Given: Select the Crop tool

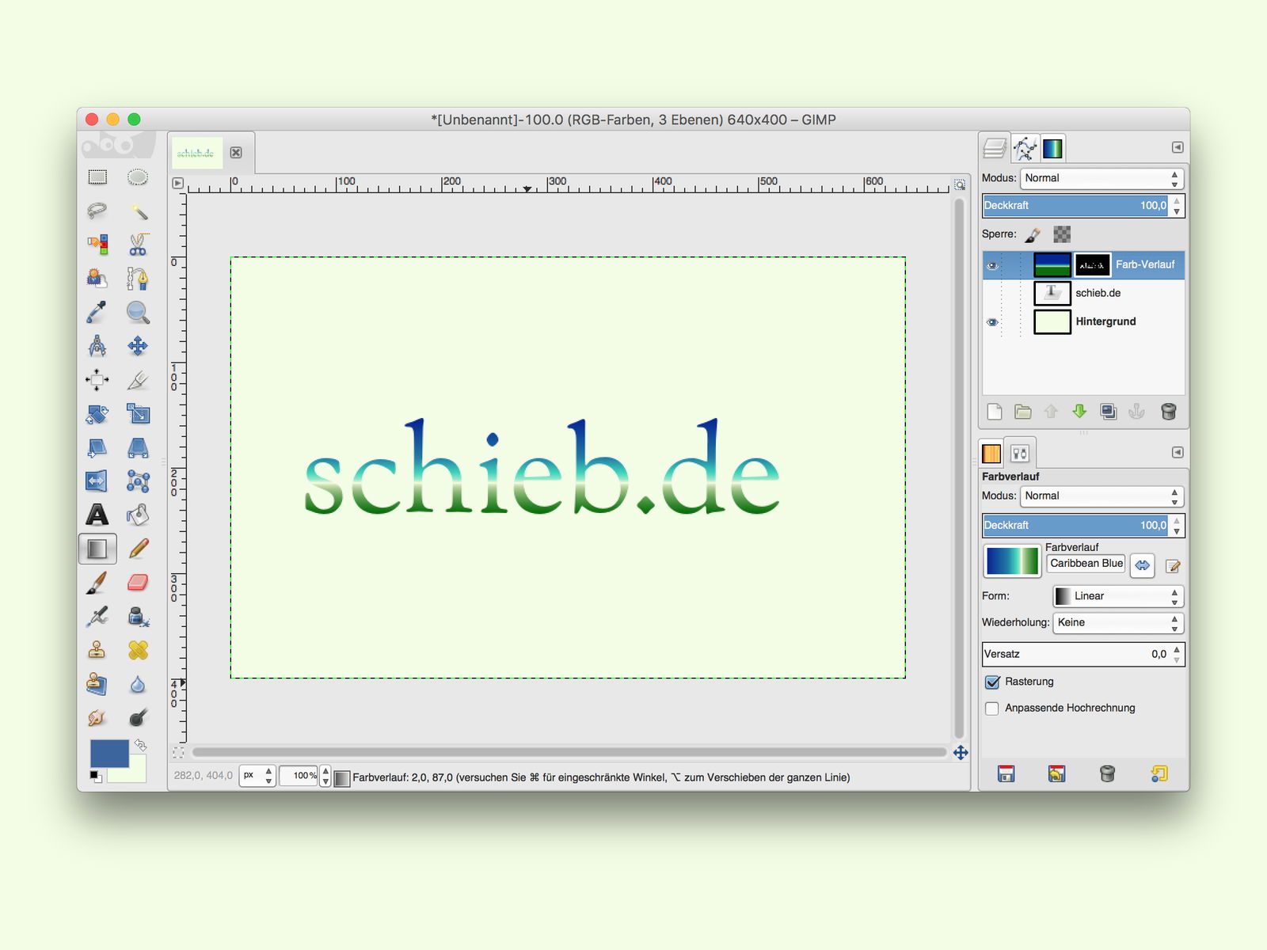Looking at the screenshot, I should pos(138,380).
